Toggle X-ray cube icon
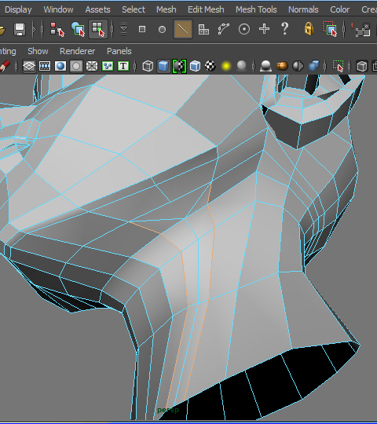 pos(361,66)
